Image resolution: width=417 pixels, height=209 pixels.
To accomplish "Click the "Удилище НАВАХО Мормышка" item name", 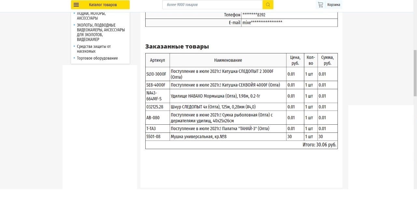I will click(215, 96).
